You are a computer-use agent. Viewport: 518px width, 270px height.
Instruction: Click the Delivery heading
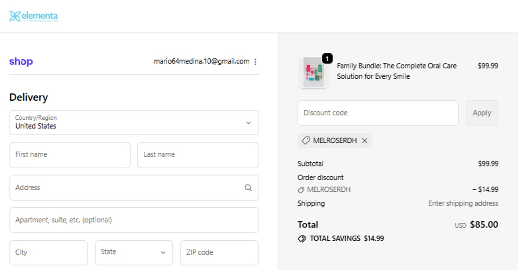[29, 97]
